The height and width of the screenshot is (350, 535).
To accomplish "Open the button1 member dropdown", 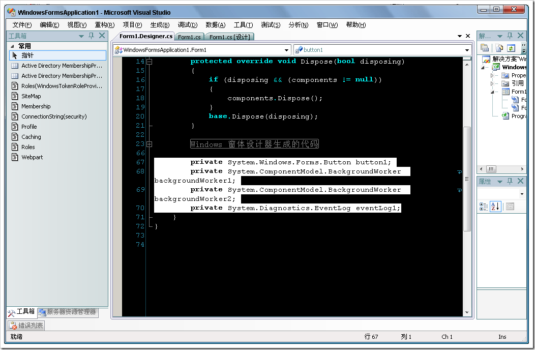I will [x=467, y=50].
